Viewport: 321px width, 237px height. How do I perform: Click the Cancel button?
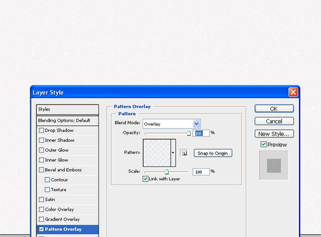point(274,121)
